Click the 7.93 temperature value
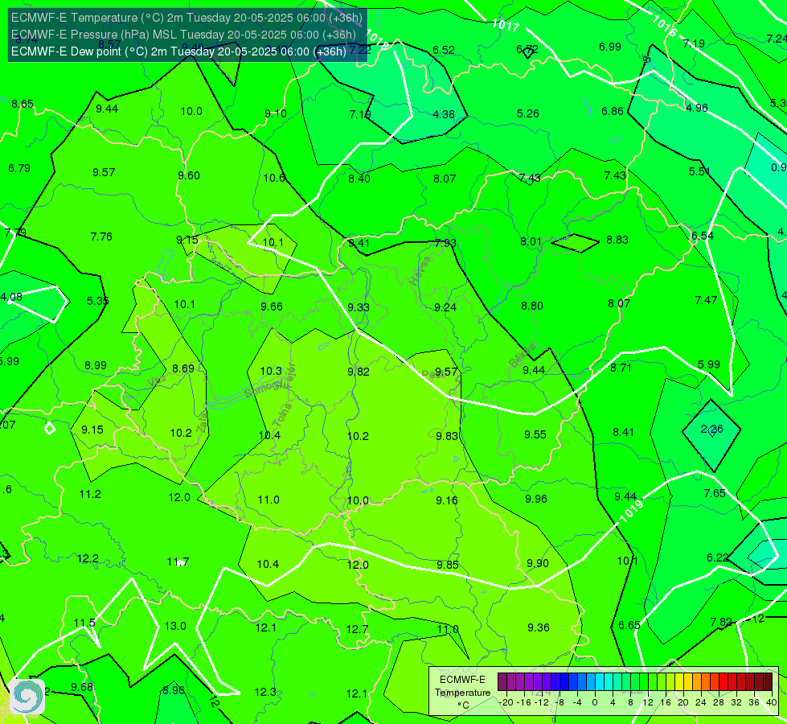The image size is (787, 724). click(445, 243)
